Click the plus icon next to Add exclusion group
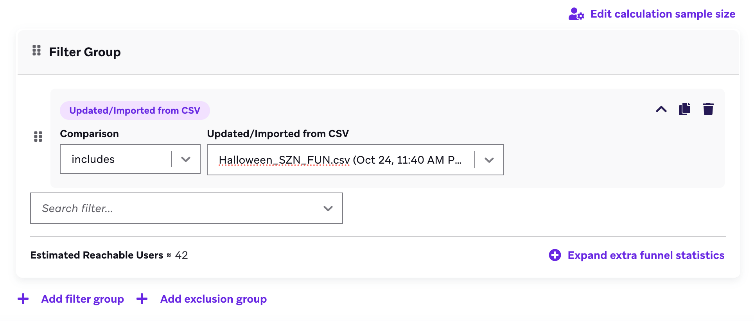 pyautogui.click(x=142, y=298)
